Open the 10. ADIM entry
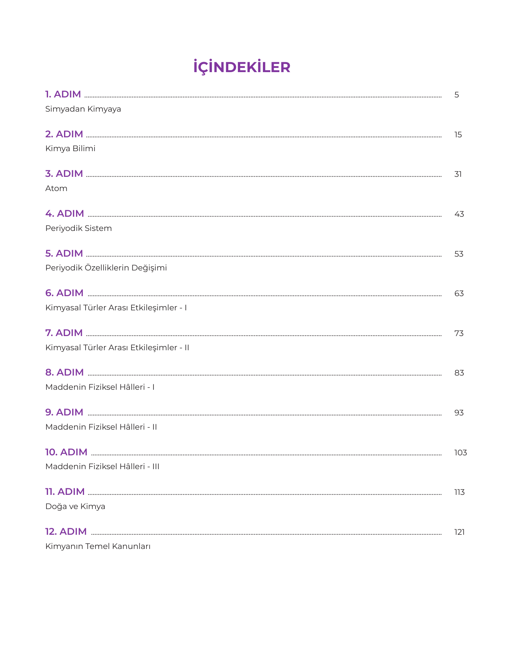510x646 pixels. [x=66, y=452]
